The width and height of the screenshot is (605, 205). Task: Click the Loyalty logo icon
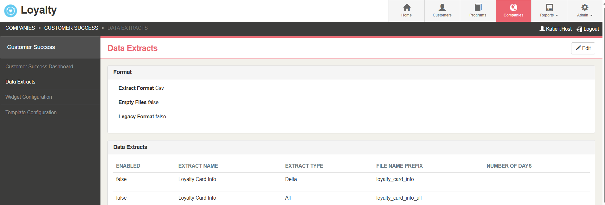click(10, 11)
